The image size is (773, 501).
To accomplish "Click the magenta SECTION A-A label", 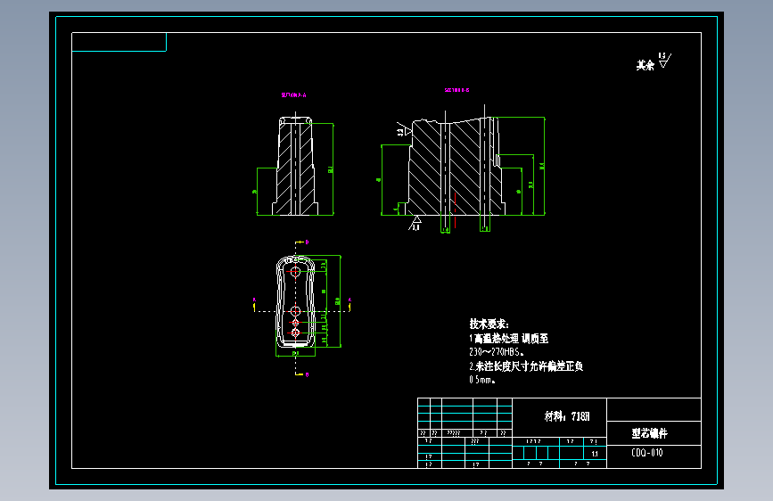I will pos(294,94).
